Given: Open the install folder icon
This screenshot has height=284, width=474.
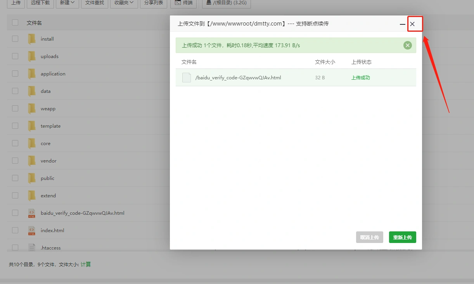Looking at the screenshot, I should point(32,39).
